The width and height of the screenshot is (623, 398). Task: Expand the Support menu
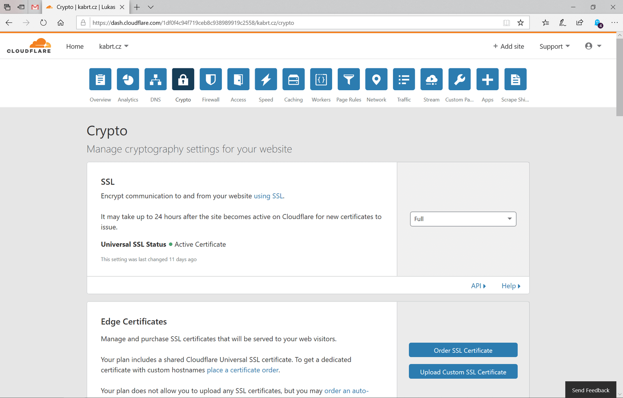[554, 46]
